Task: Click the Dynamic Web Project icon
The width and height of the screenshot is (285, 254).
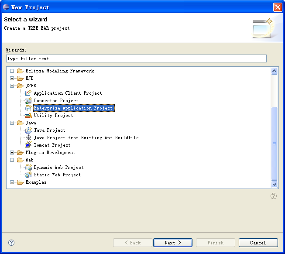Action: [28, 167]
